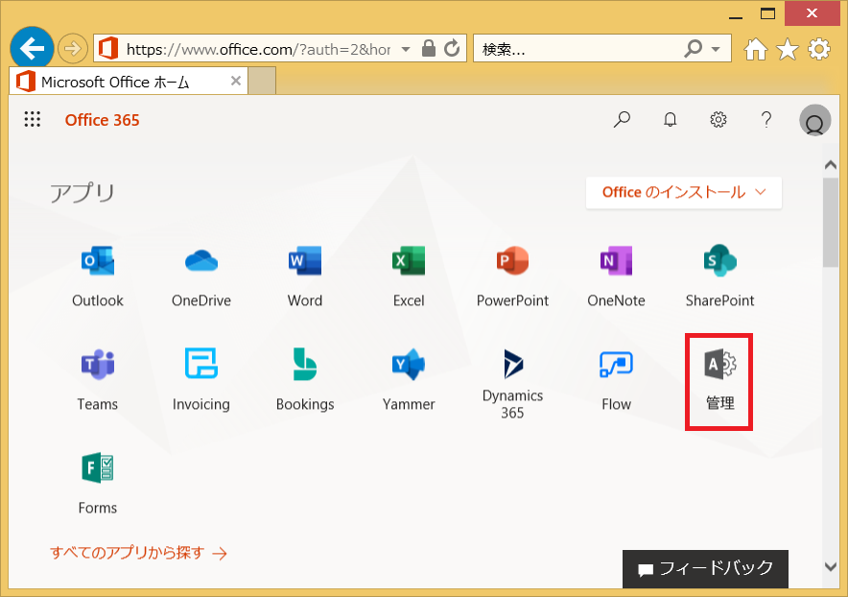This screenshot has width=848, height=597.
Task: Open the help question mark
Action: point(766,119)
